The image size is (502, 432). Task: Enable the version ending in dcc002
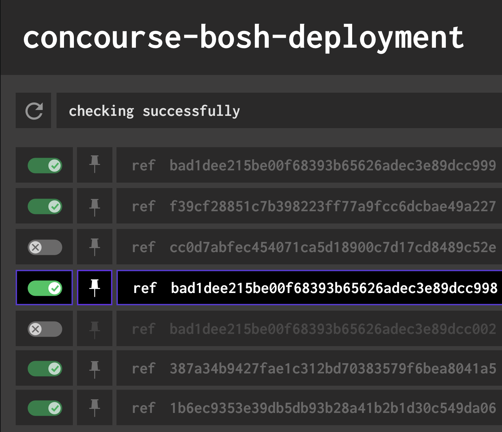tap(44, 329)
